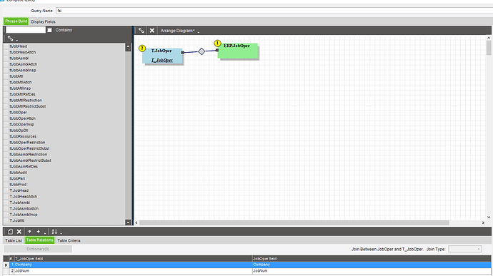The height and width of the screenshot is (276, 493).
Task: Click the delete X icon in diagram toolbar
Action: pos(152,31)
